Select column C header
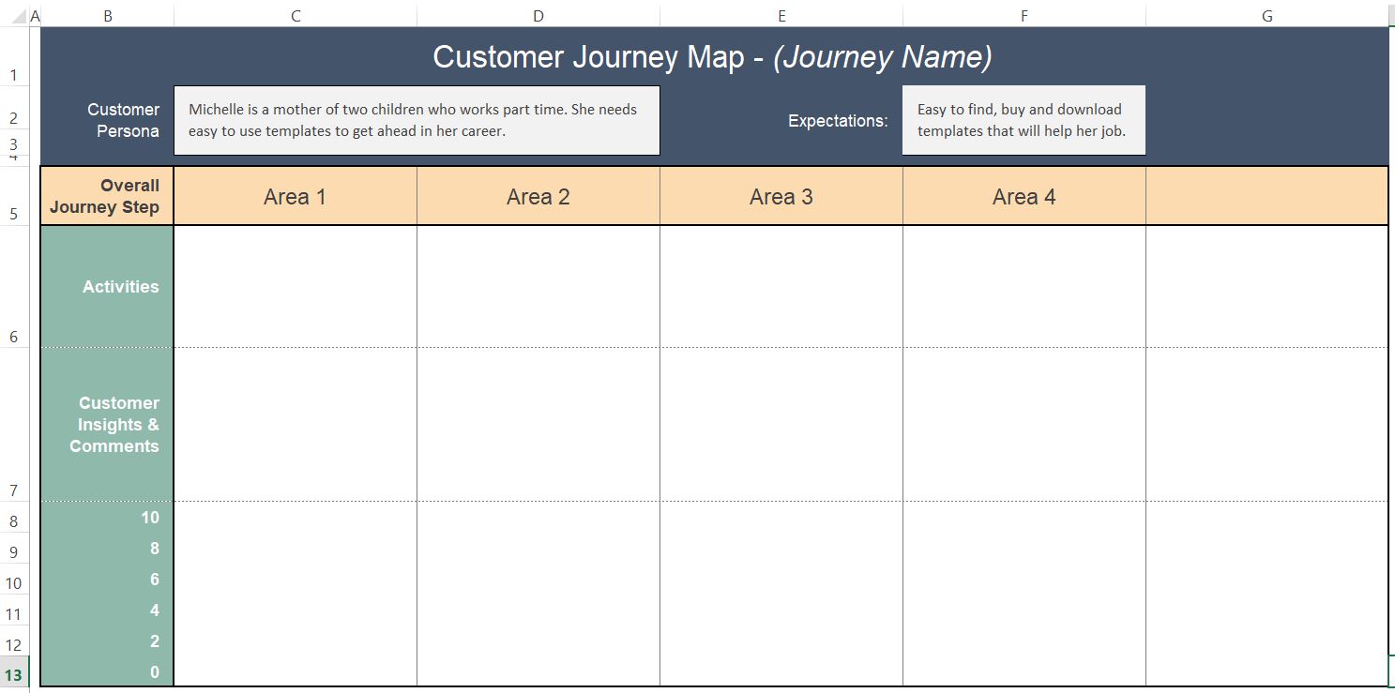Viewport: 1395px width, 693px height. [x=296, y=16]
